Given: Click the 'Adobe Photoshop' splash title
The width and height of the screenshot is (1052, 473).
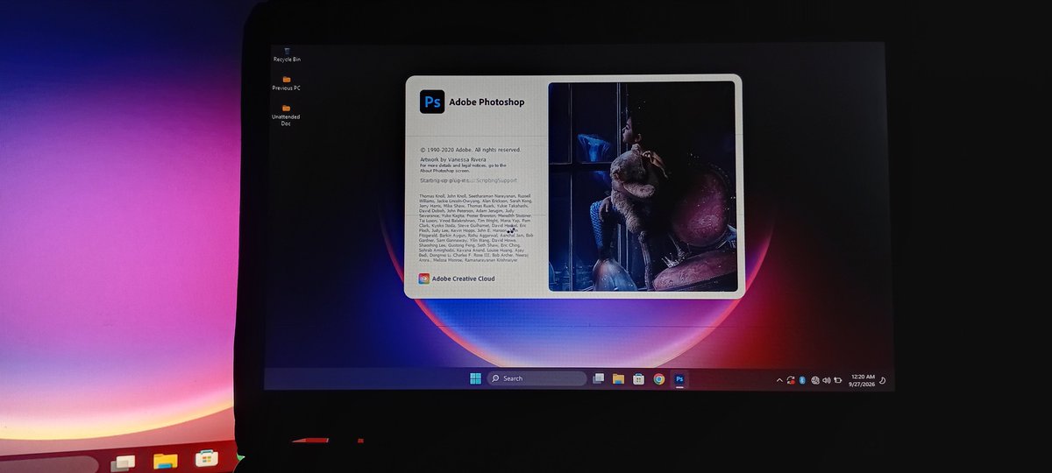Looking at the screenshot, I should [x=487, y=102].
